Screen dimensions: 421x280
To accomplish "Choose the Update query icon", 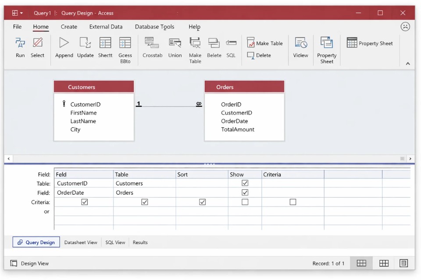I will tap(85, 43).
